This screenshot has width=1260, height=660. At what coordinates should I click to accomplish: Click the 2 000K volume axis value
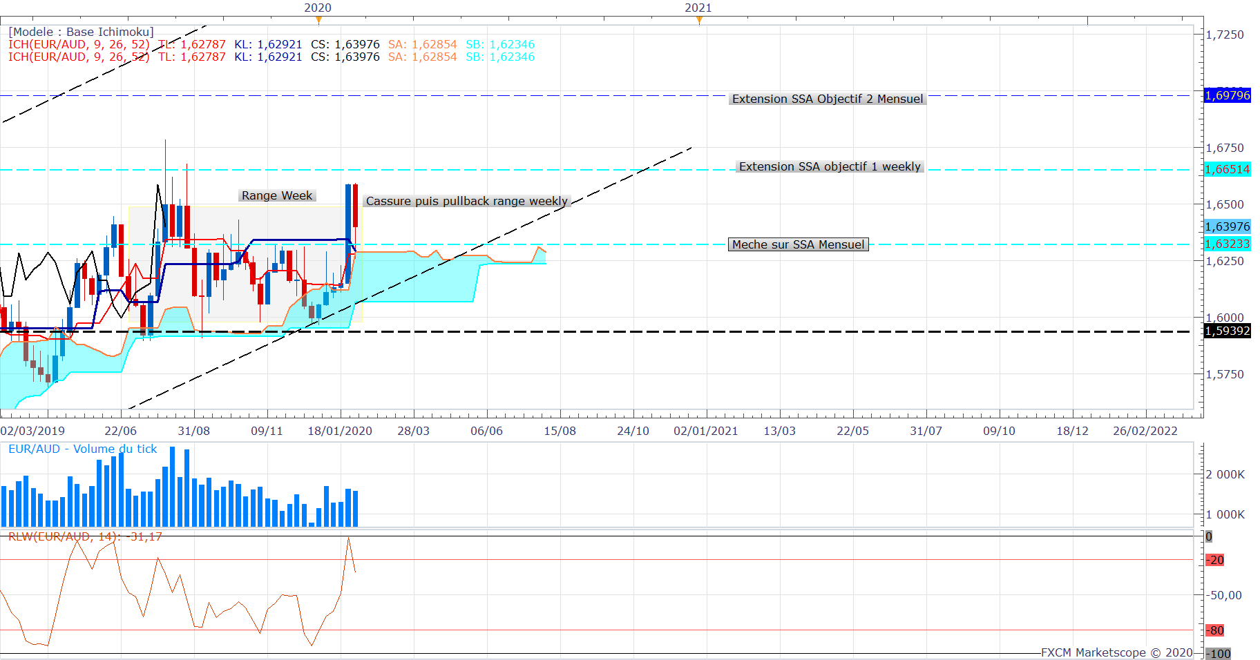click(1225, 474)
